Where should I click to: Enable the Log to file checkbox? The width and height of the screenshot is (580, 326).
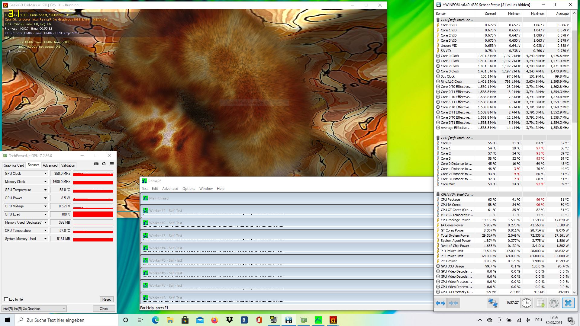6,299
